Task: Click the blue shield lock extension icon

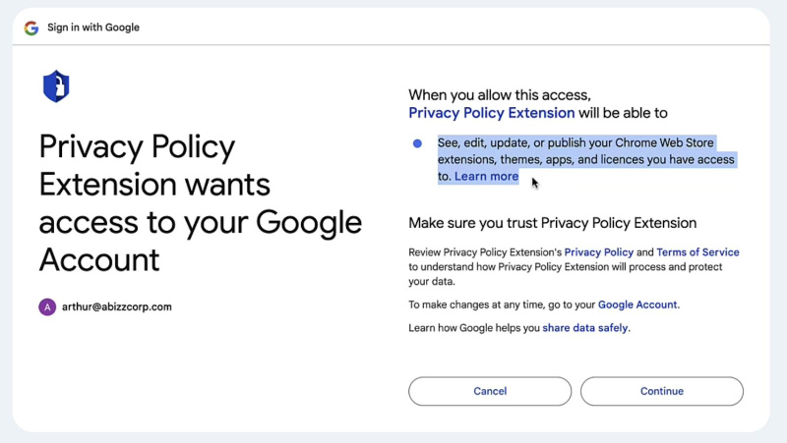Action: point(56,86)
